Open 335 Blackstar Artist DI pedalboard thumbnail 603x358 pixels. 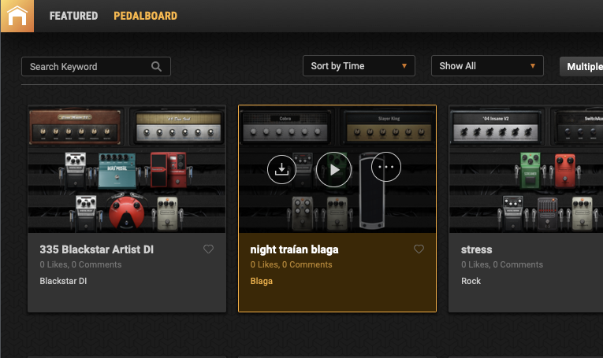pyautogui.click(x=127, y=169)
